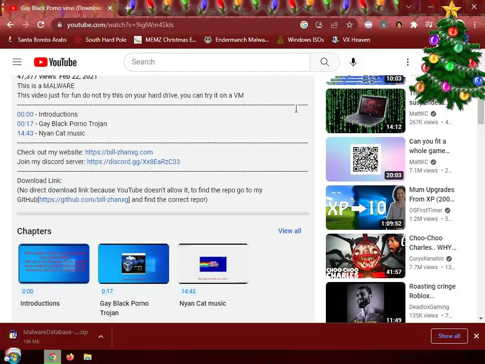Launch Firefox from the taskbar
Screen dimensions: 485x364
[x=70, y=357]
